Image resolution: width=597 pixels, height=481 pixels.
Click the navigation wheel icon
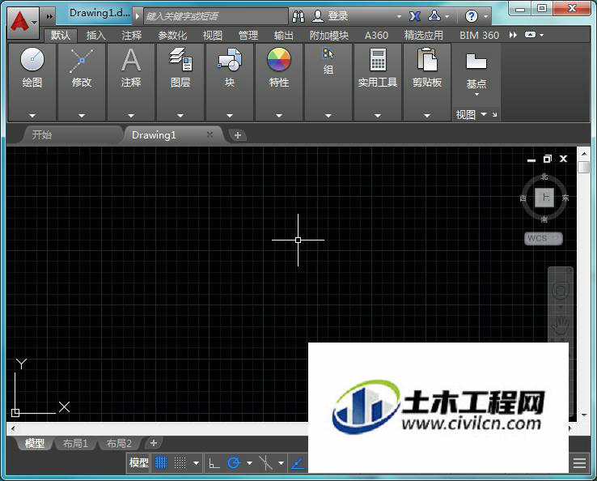pyautogui.click(x=560, y=291)
